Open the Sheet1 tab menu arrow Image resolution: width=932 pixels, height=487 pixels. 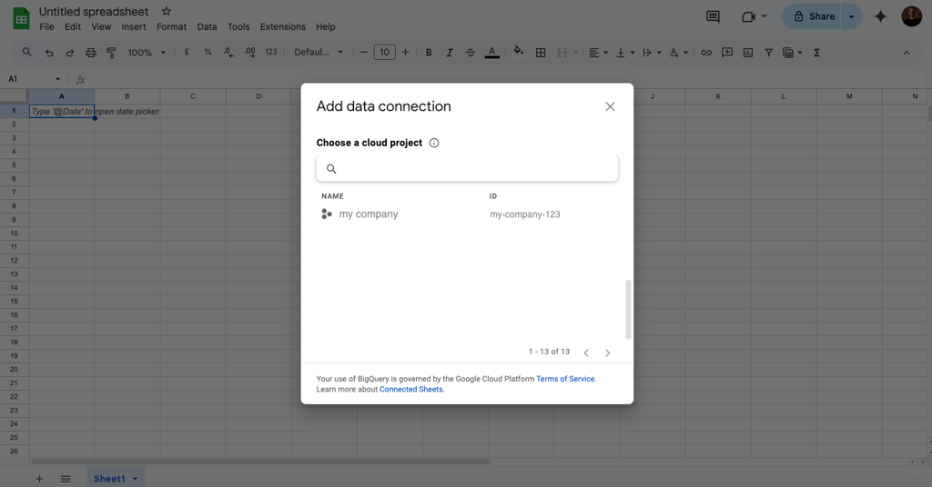[135, 479]
